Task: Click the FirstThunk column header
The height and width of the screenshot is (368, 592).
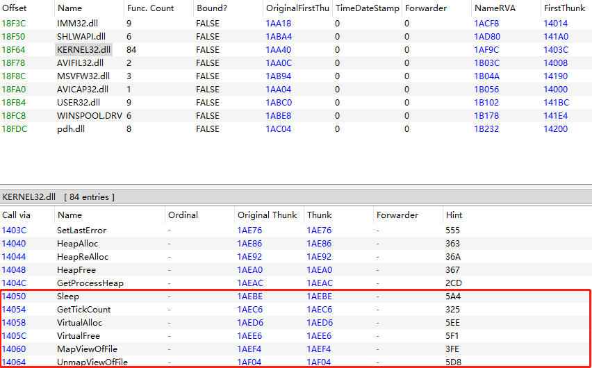Action: tap(566, 8)
